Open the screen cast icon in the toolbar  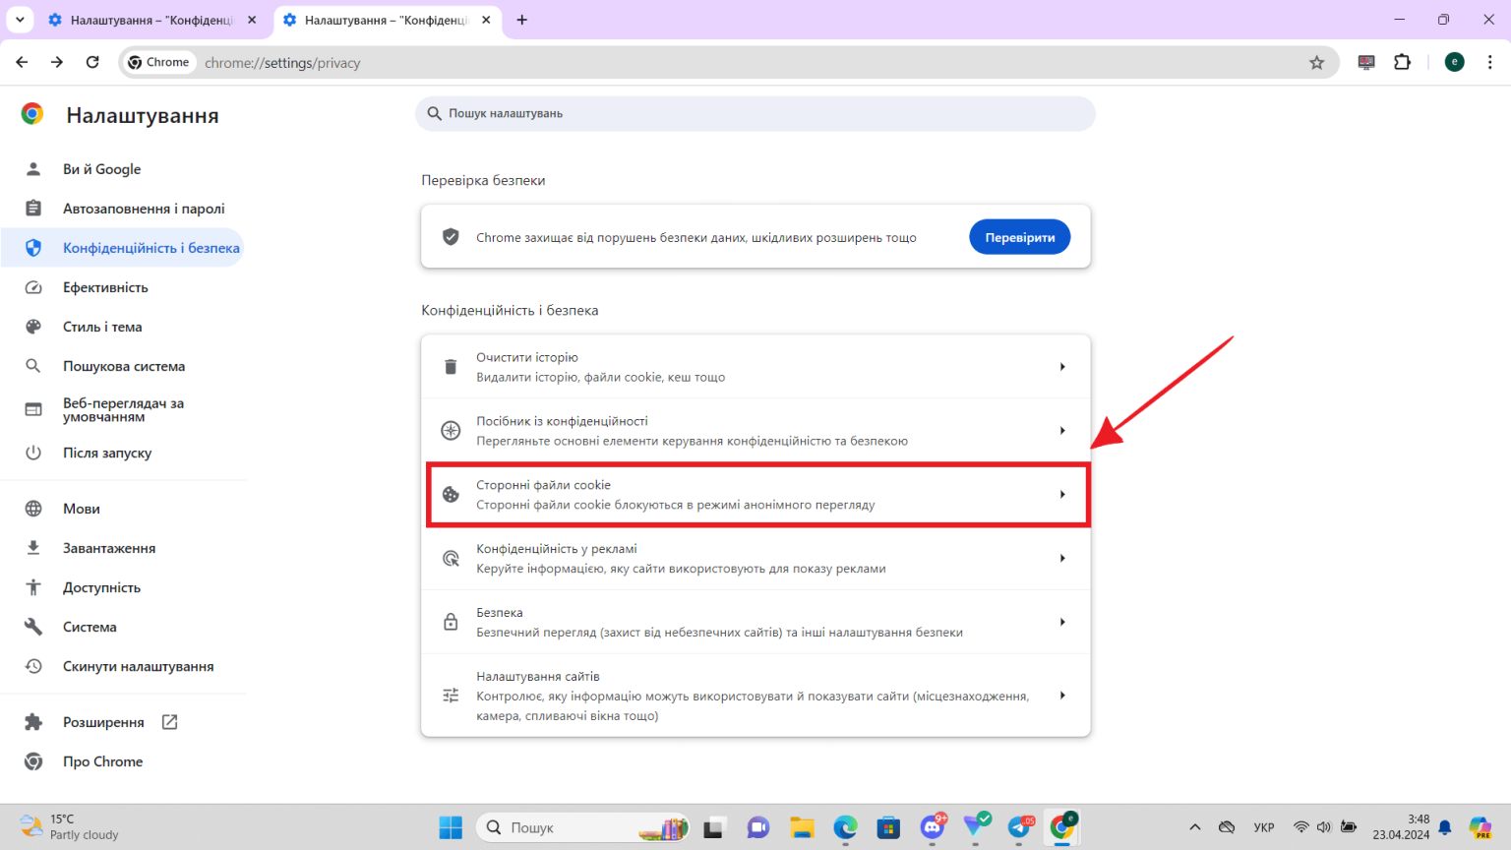click(x=1365, y=62)
